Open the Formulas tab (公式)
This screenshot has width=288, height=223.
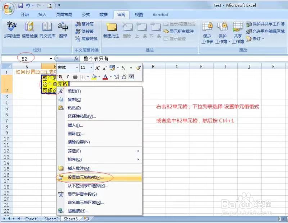point(86,14)
